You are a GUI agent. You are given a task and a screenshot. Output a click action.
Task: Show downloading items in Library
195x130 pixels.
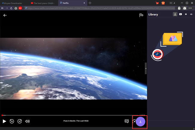[175, 14]
